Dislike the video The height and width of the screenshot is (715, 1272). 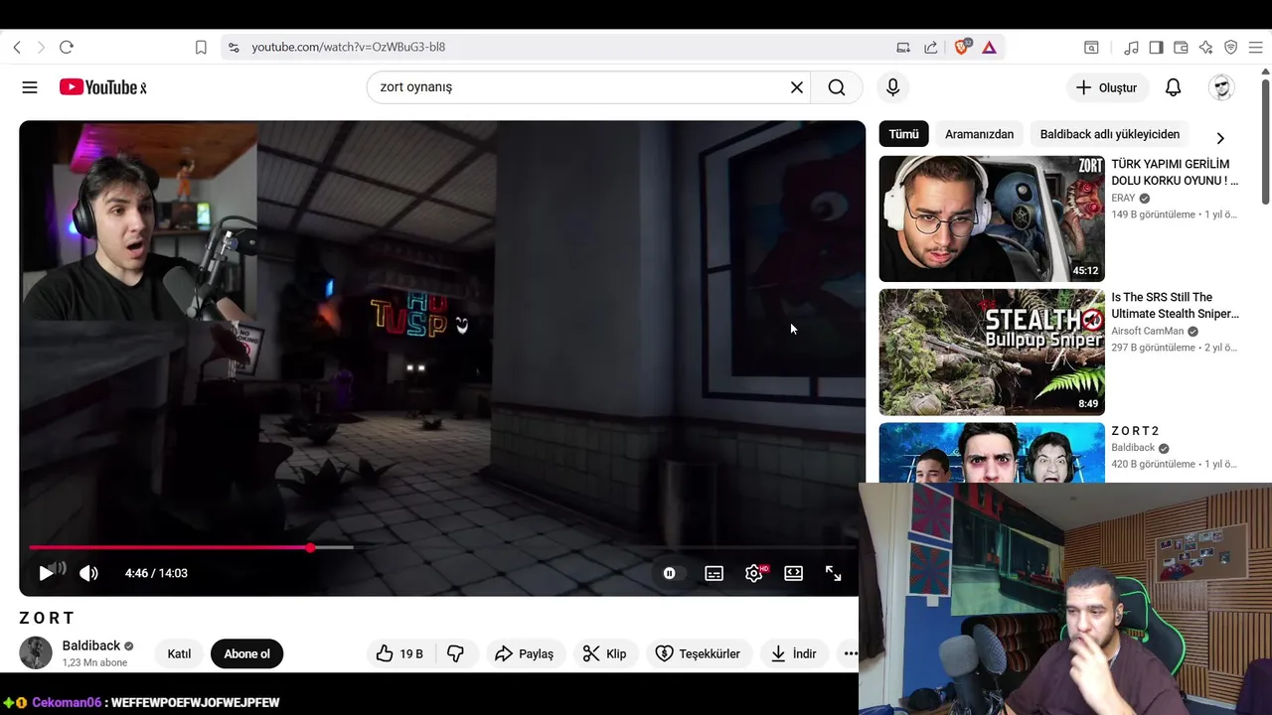tap(456, 653)
